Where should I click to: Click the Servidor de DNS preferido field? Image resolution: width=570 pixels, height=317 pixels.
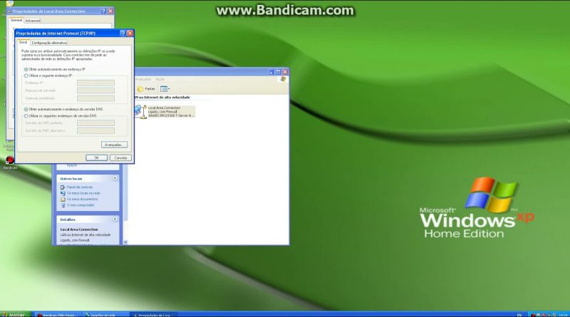tap(95, 123)
